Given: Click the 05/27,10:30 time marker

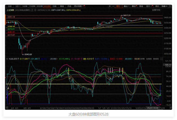Looking at the screenshot, I should tap(153, 108).
